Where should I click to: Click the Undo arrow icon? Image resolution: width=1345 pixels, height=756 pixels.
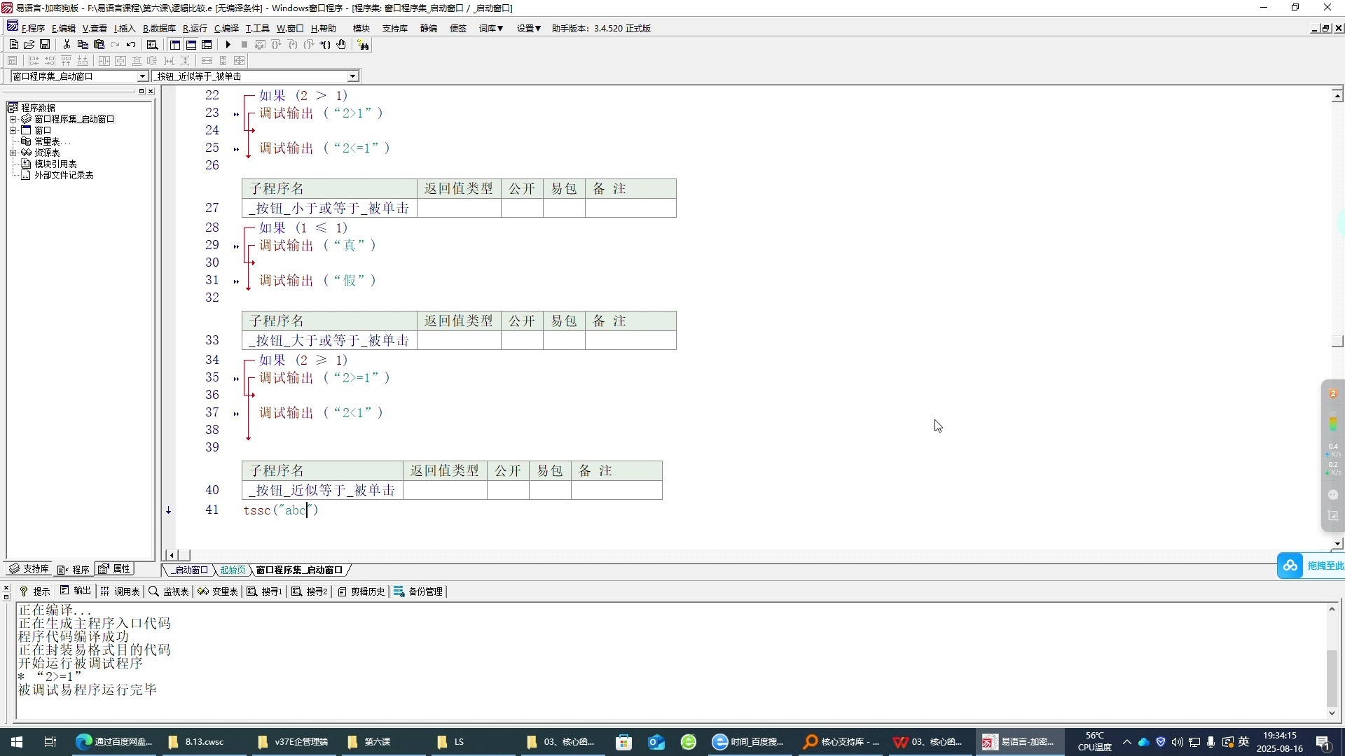[131, 44]
